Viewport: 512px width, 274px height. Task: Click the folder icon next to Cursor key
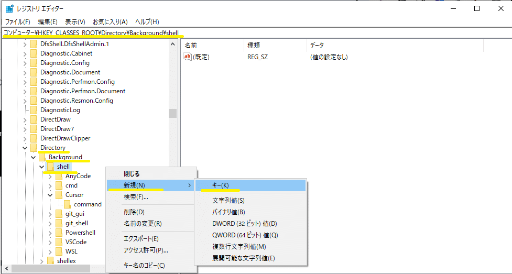(x=59, y=195)
